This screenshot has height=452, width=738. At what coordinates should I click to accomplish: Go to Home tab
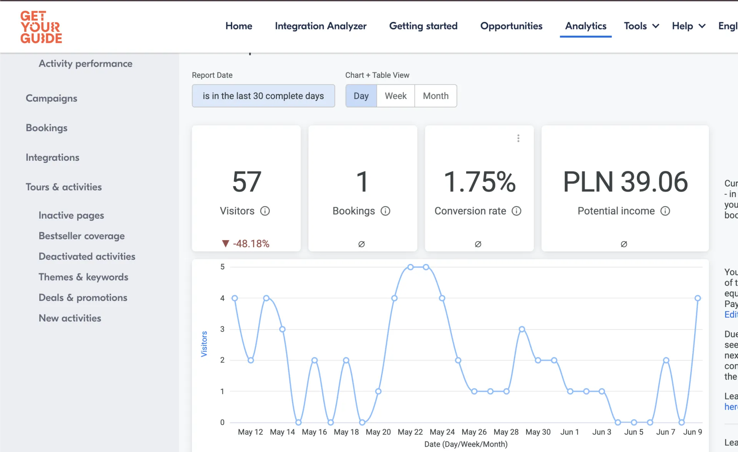(x=239, y=26)
